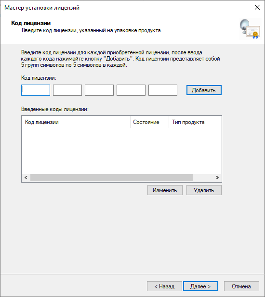Click the second license code group field

click(67, 90)
